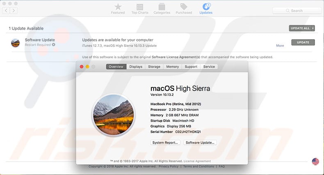Click the serial number C02JH2THDKQ1

(x=188, y=132)
